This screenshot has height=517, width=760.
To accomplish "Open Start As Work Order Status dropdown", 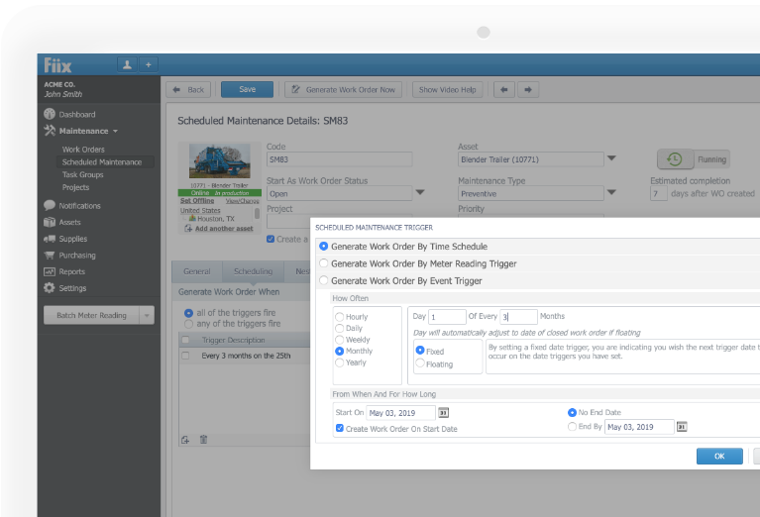I will 420,193.
